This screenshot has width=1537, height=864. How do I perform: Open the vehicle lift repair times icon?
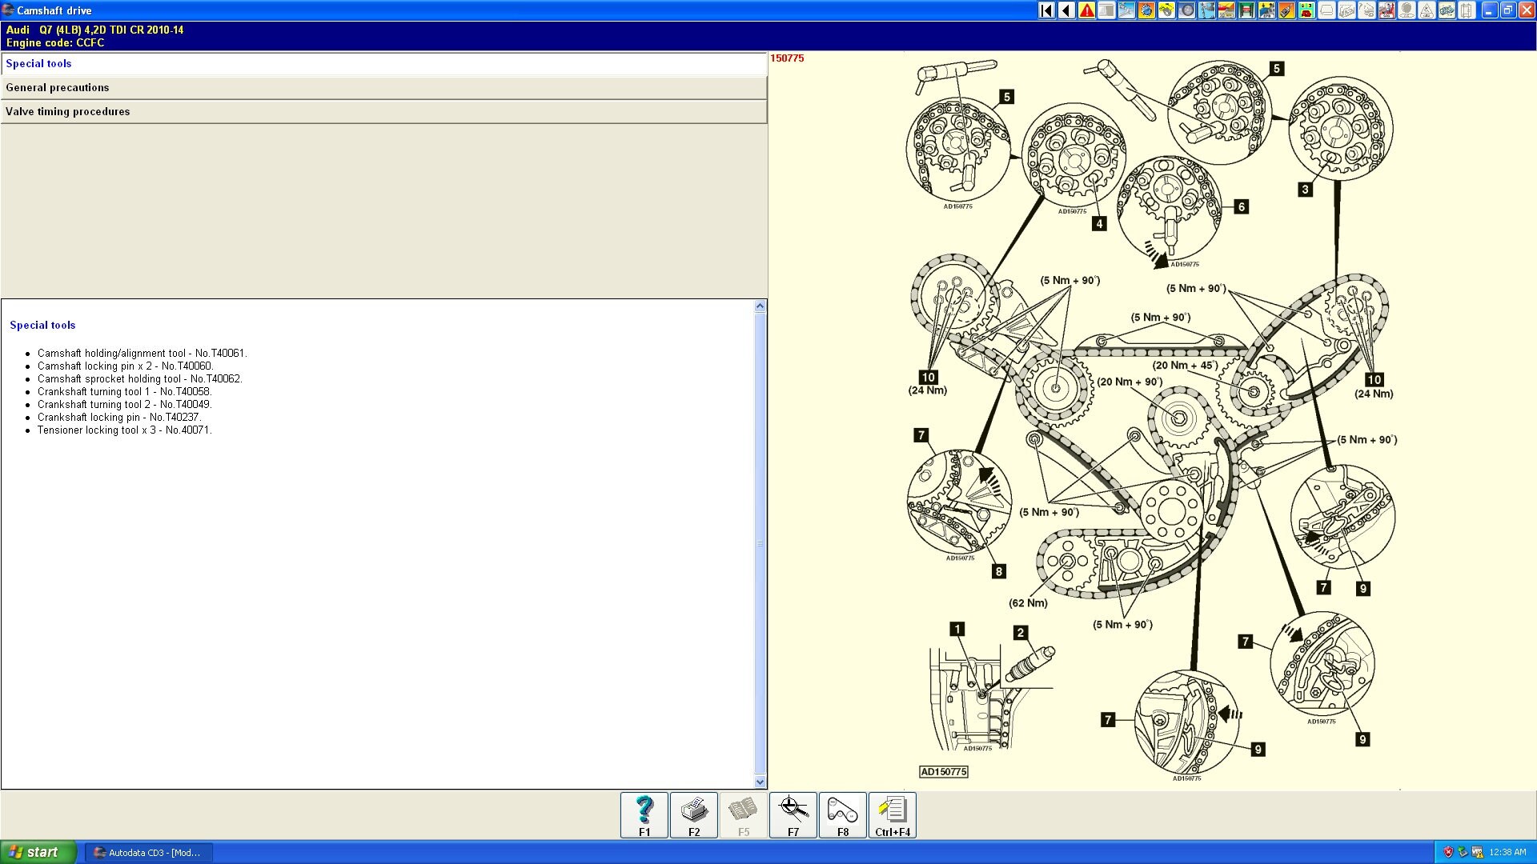pyautogui.click(x=1246, y=10)
